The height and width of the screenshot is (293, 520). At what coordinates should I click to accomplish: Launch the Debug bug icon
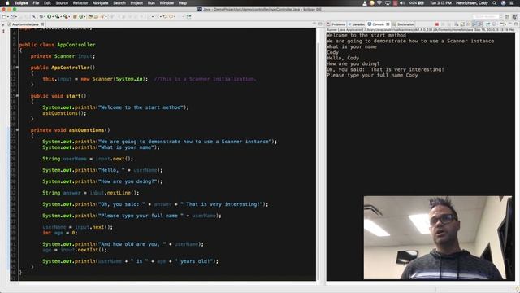pyautogui.click(x=41, y=16)
